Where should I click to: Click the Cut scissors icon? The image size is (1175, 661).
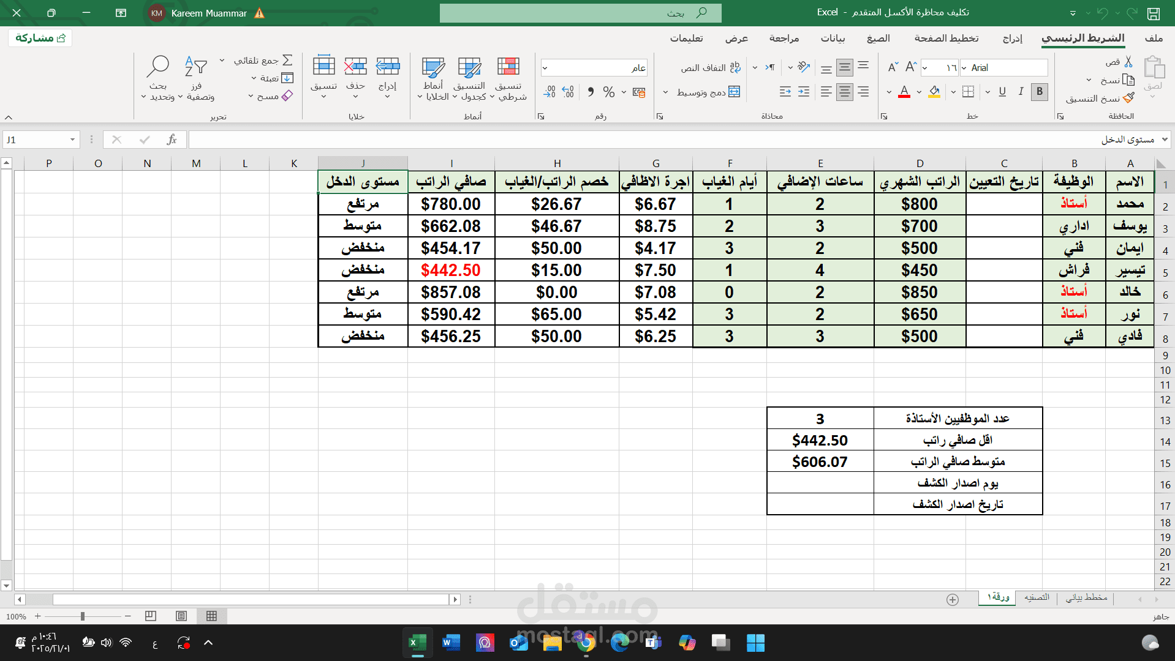(1128, 62)
